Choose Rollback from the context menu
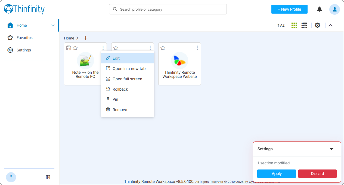344x185 pixels. (x=128, y=89)
